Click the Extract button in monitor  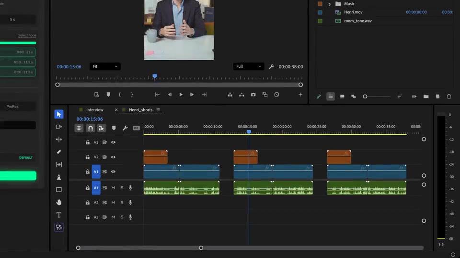point(241,95)
